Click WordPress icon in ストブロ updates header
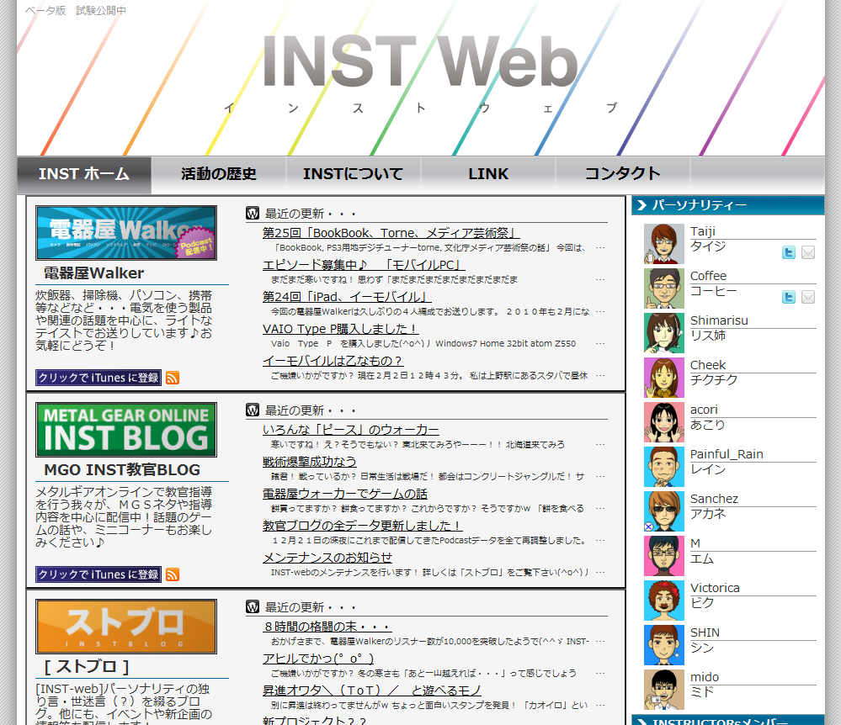 tap(253, 606)
